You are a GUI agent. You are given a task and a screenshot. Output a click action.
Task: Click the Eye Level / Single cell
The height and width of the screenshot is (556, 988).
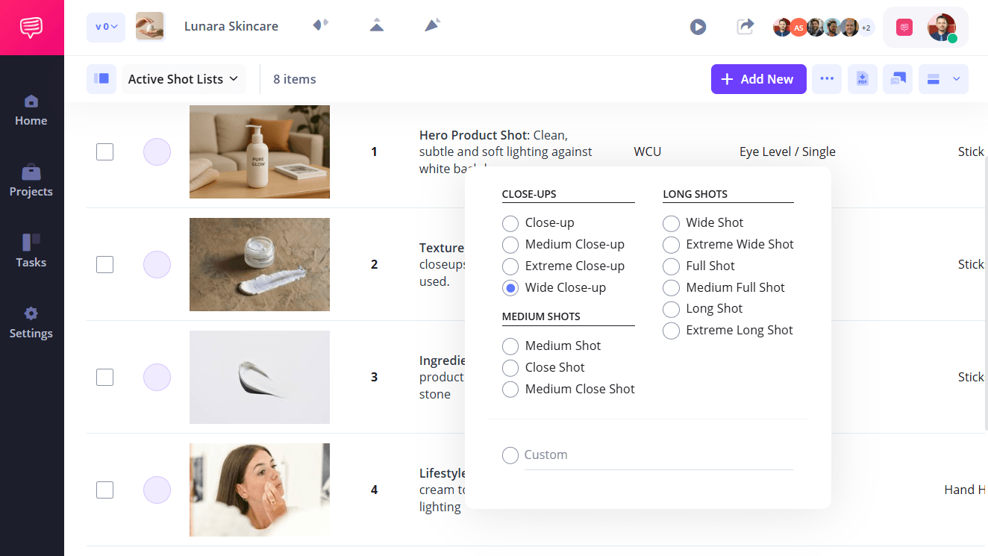[787, 152]
